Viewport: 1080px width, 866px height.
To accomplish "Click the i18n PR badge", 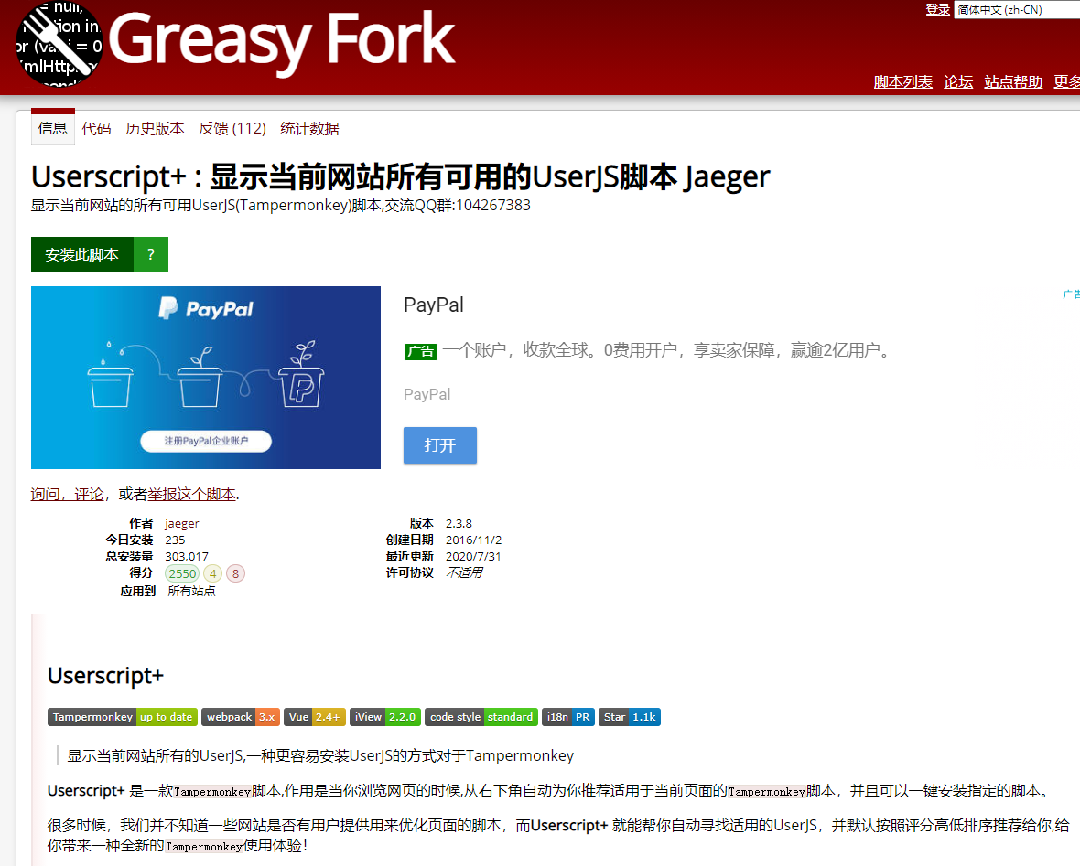I will 568,717.
